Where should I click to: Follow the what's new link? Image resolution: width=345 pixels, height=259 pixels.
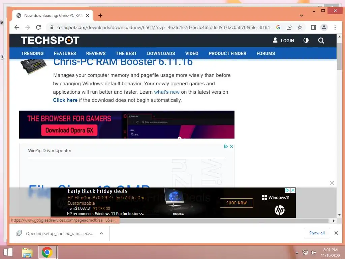pyautogui.click(x=167, y=92)
